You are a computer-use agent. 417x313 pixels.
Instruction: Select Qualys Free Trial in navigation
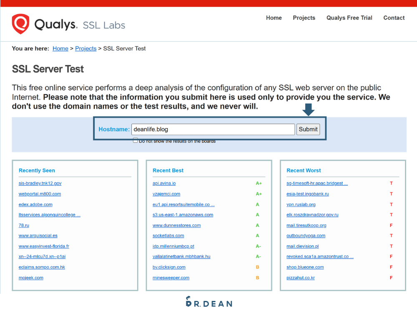pyautogui.click(x=349, y=18)
